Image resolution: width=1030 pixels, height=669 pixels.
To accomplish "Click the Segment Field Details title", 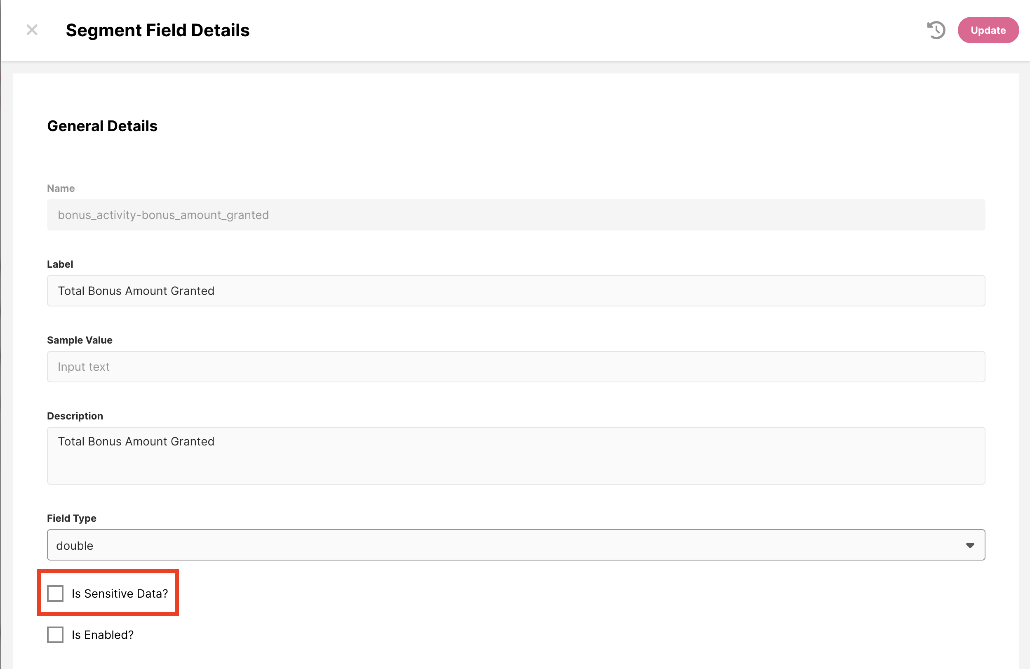I will (x=158, y=30).
